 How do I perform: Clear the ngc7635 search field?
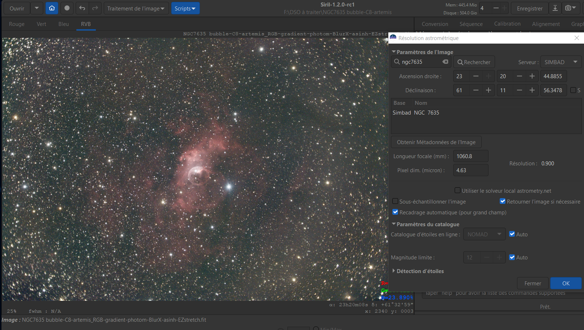446,62
